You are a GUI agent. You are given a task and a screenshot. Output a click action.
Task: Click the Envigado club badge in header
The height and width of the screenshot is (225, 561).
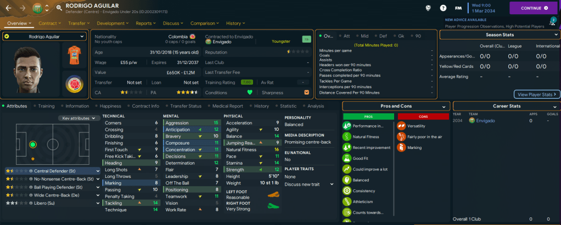37,8
